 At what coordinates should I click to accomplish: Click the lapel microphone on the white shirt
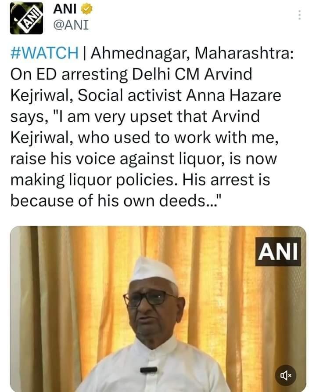(148, 370)
